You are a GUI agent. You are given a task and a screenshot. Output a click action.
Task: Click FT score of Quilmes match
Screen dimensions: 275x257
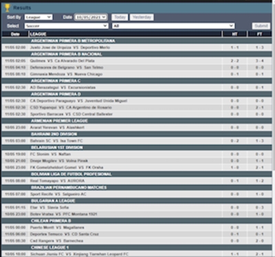click(260, 60)
